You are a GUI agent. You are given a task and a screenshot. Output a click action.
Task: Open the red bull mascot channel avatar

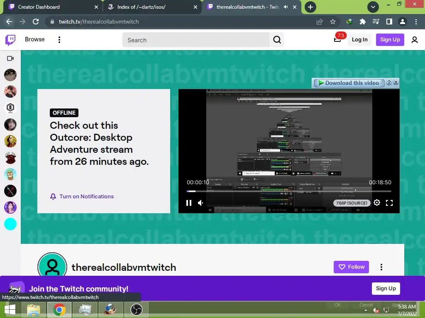tap(10, 158)
